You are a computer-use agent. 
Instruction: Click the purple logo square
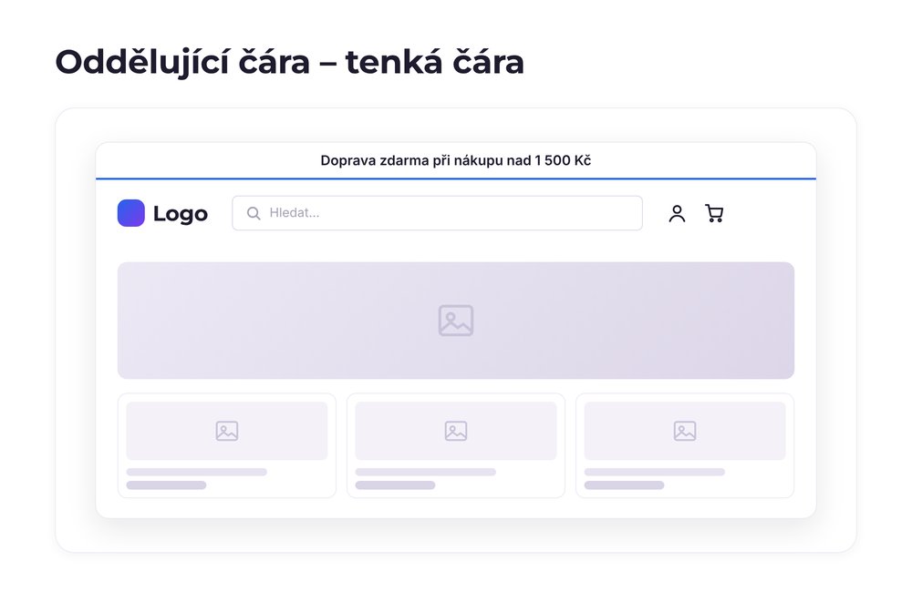130,213
